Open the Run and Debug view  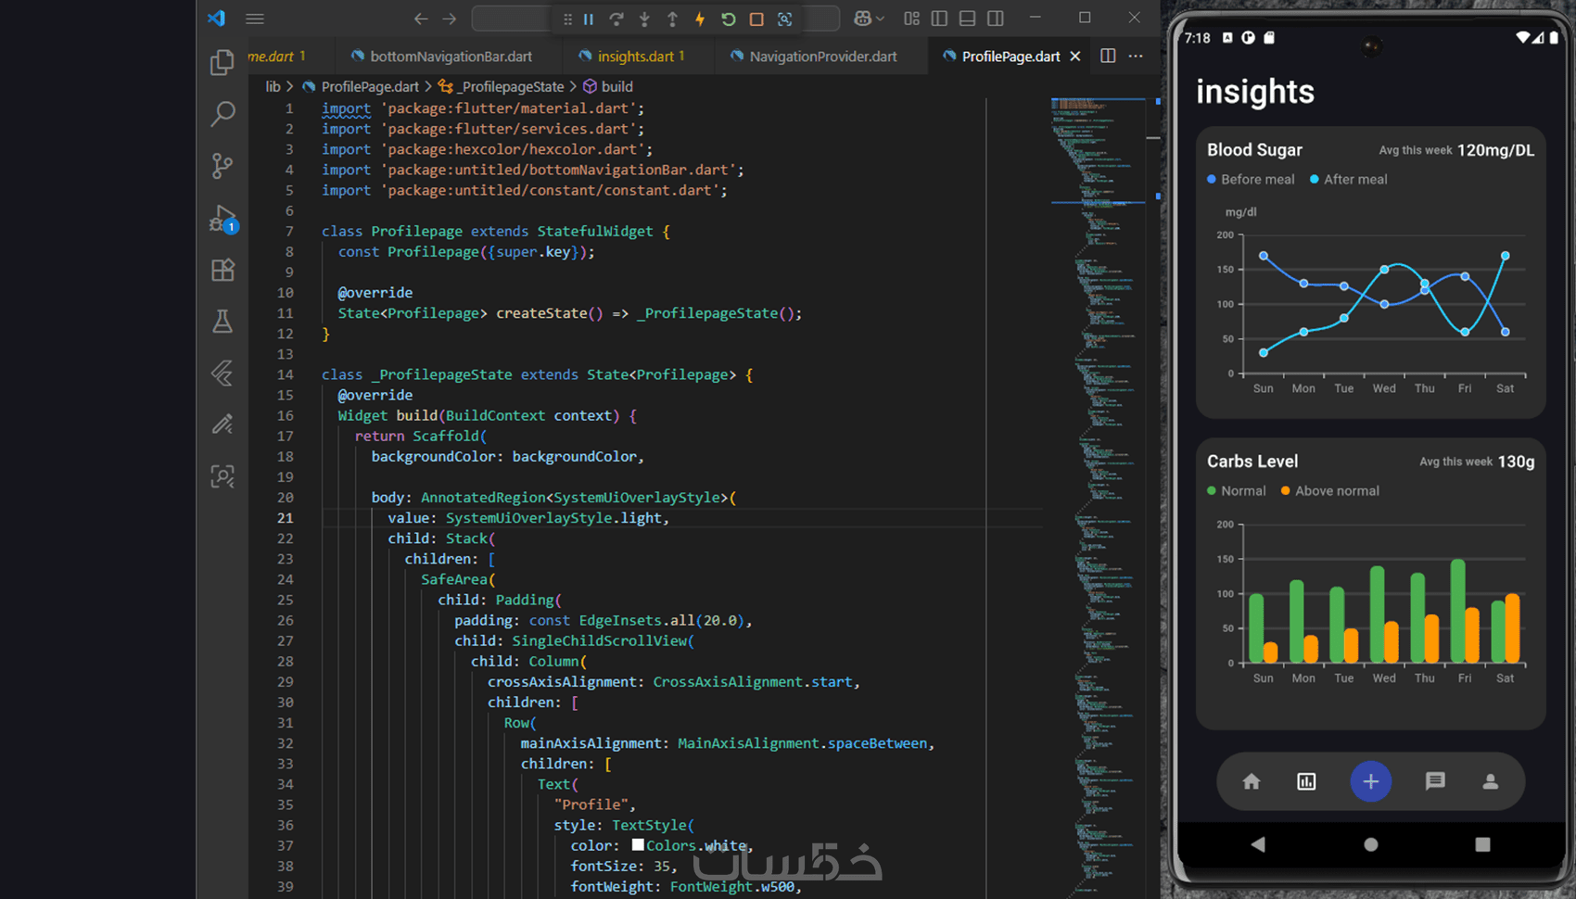point(222,219)
